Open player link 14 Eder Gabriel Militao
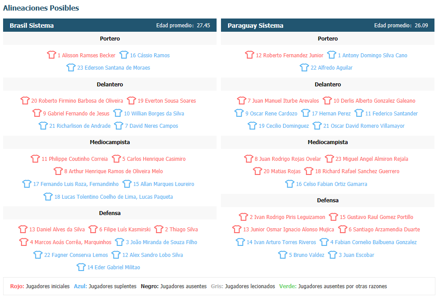Screen dimensions: 438x297 click(x=114, y=267)
